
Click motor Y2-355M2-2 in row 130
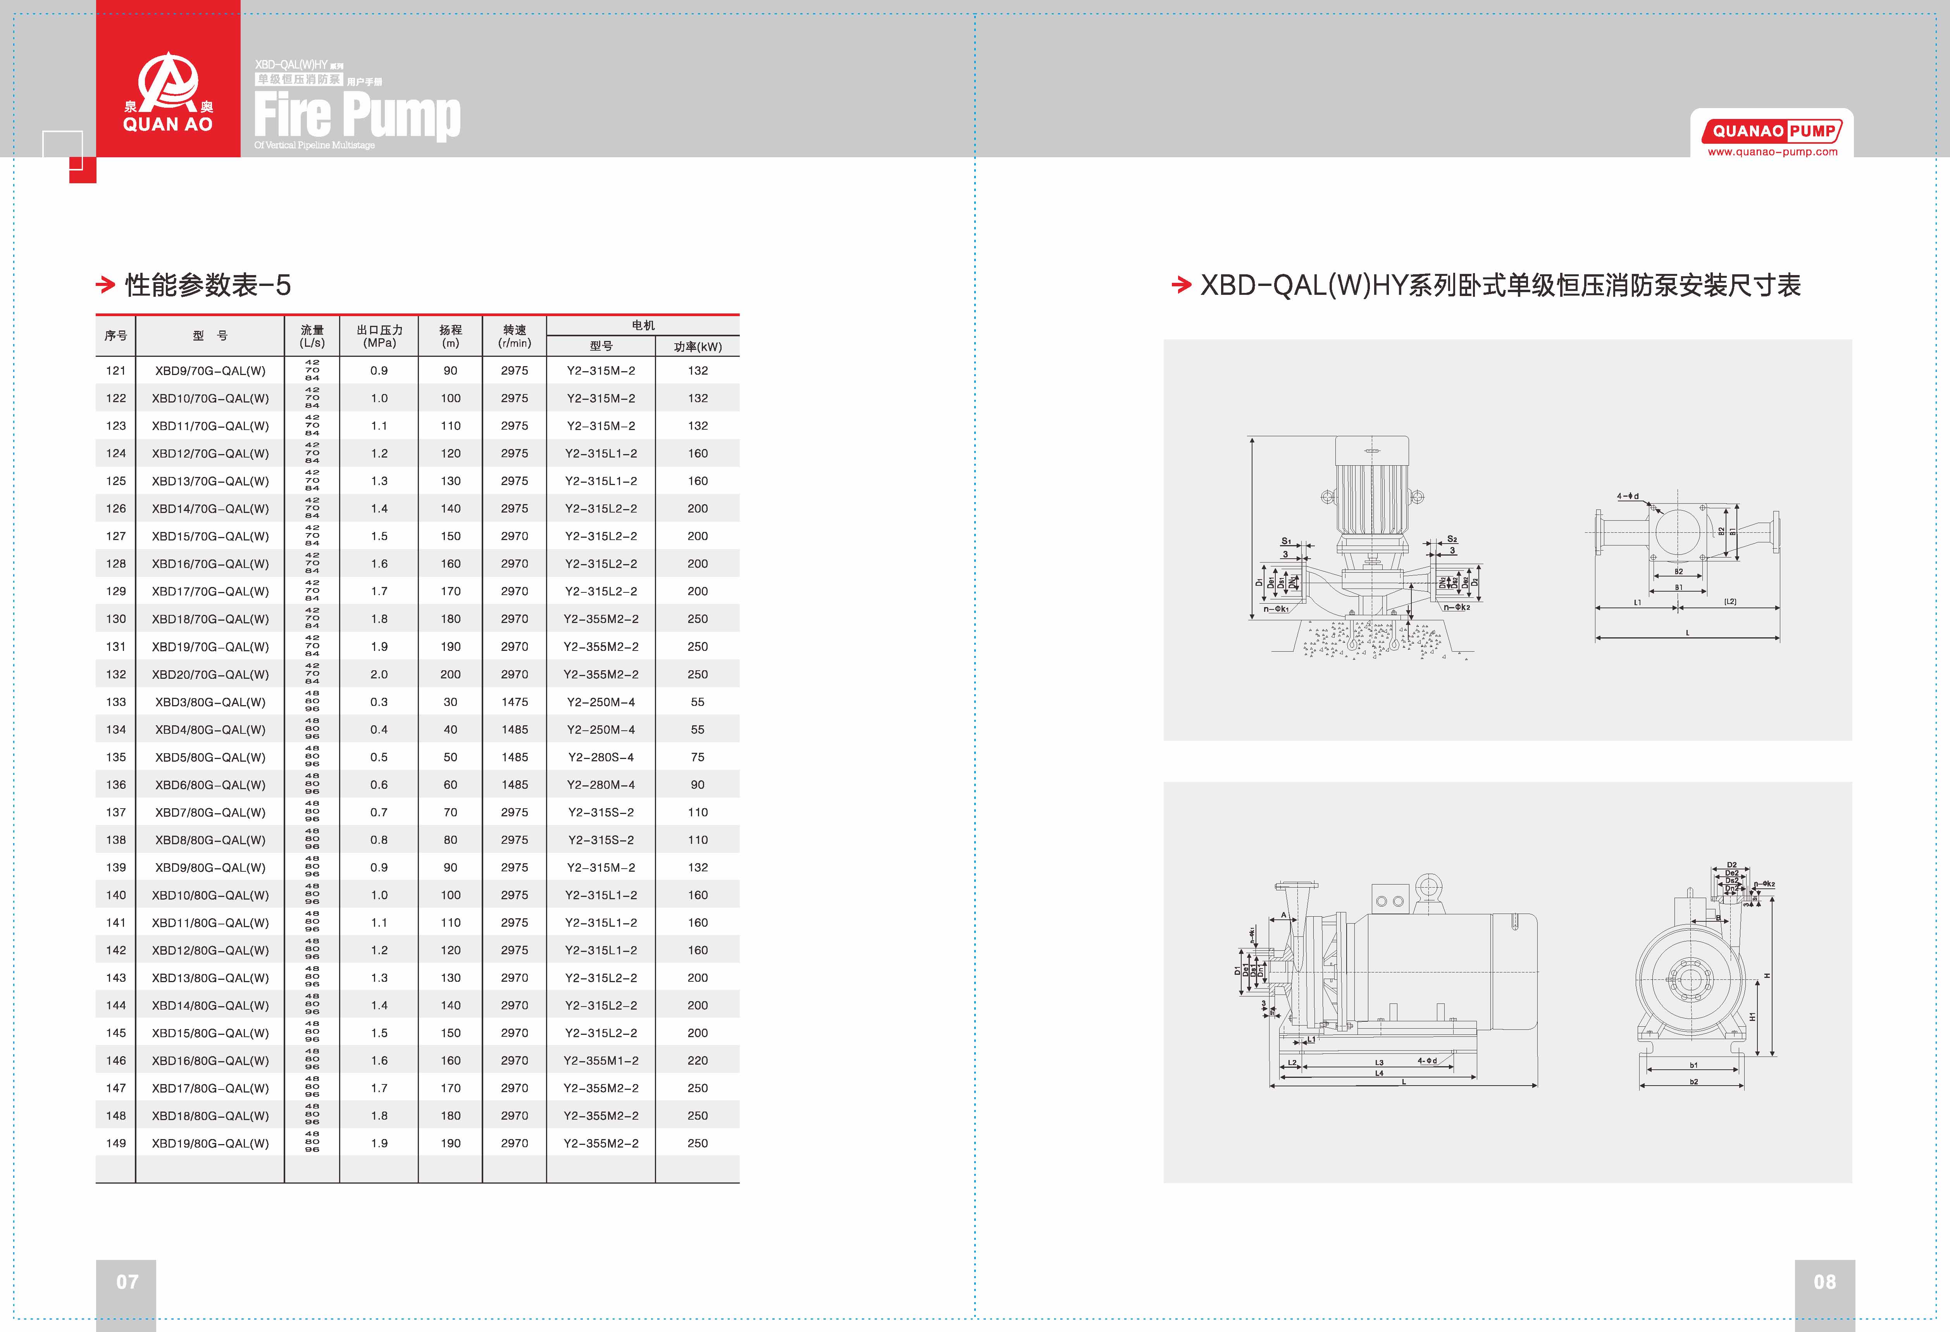[601, 619]
